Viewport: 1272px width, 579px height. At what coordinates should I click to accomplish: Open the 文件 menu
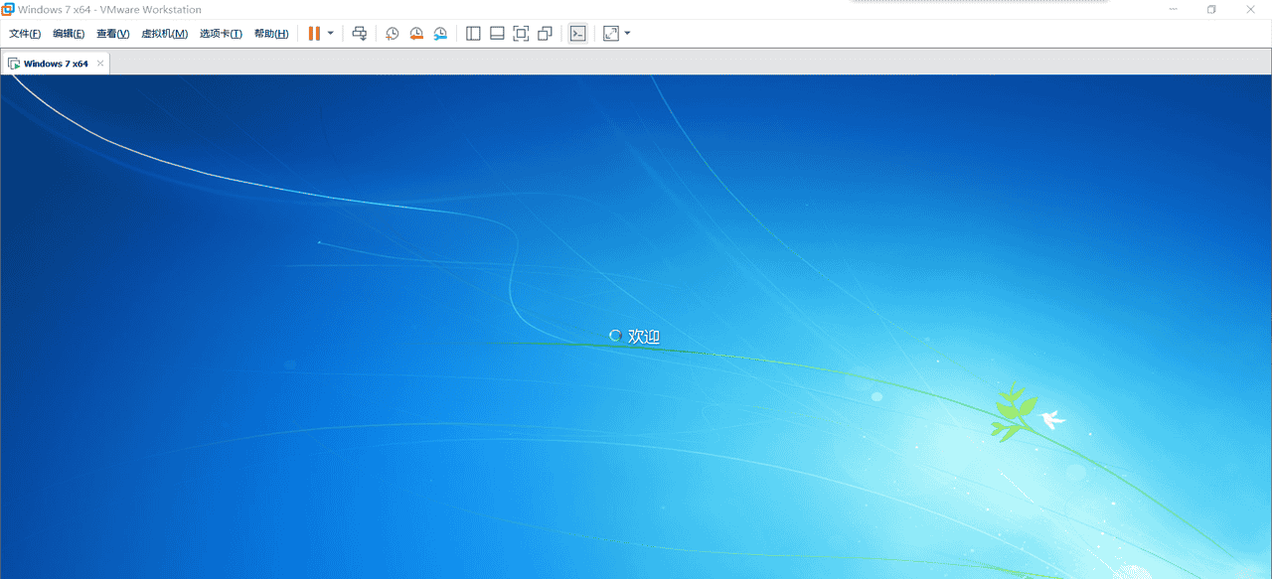24,33
